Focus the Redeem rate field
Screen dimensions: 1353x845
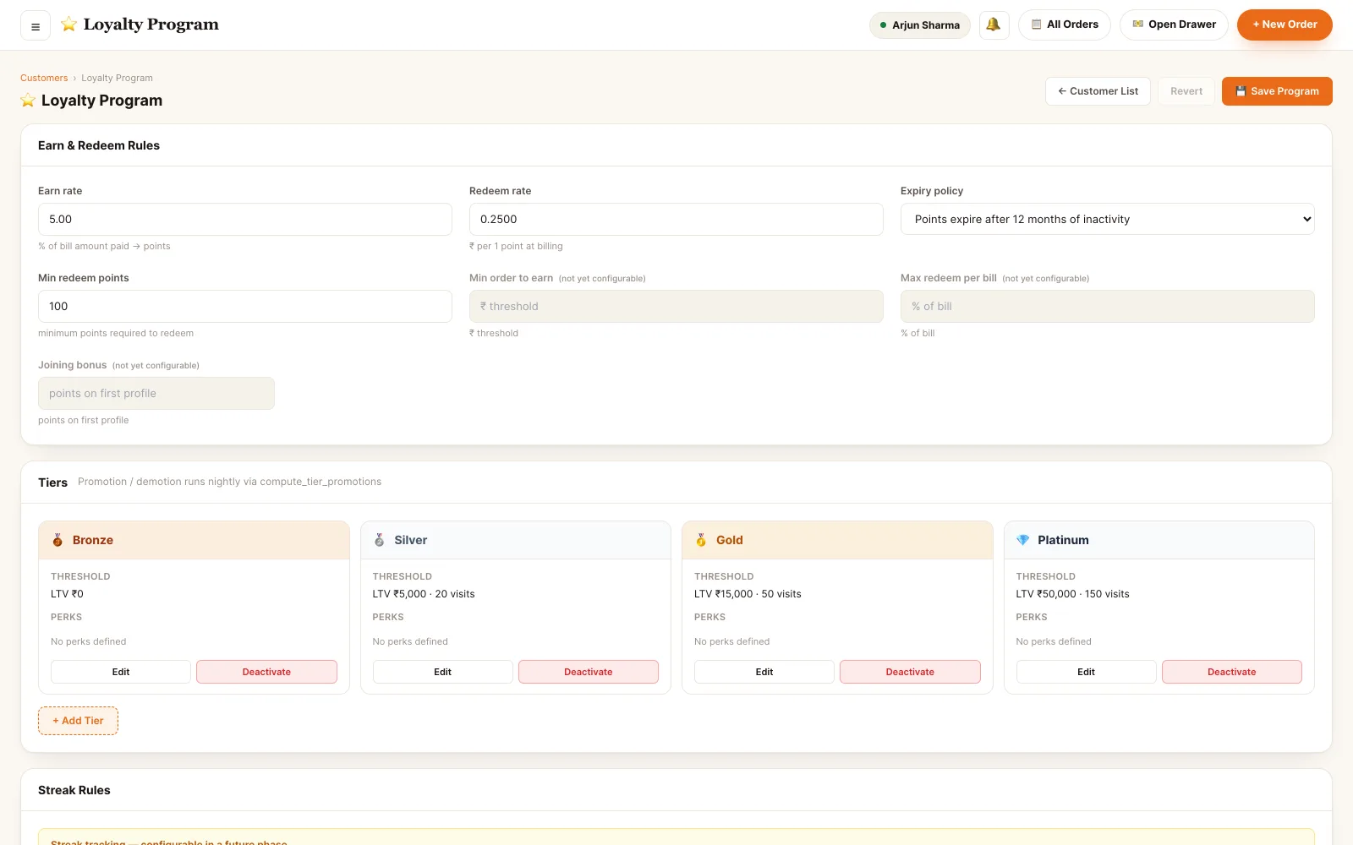(x=676, y=219)
